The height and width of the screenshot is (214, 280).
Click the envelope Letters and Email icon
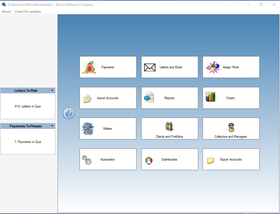(x=150, y=67)
